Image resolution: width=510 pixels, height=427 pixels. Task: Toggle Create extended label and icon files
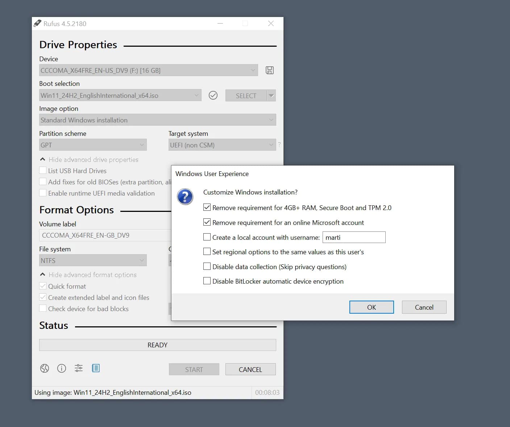coord(43,297)
